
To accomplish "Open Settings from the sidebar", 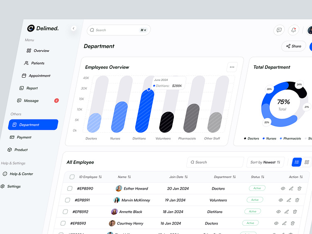I will [10, 186].
